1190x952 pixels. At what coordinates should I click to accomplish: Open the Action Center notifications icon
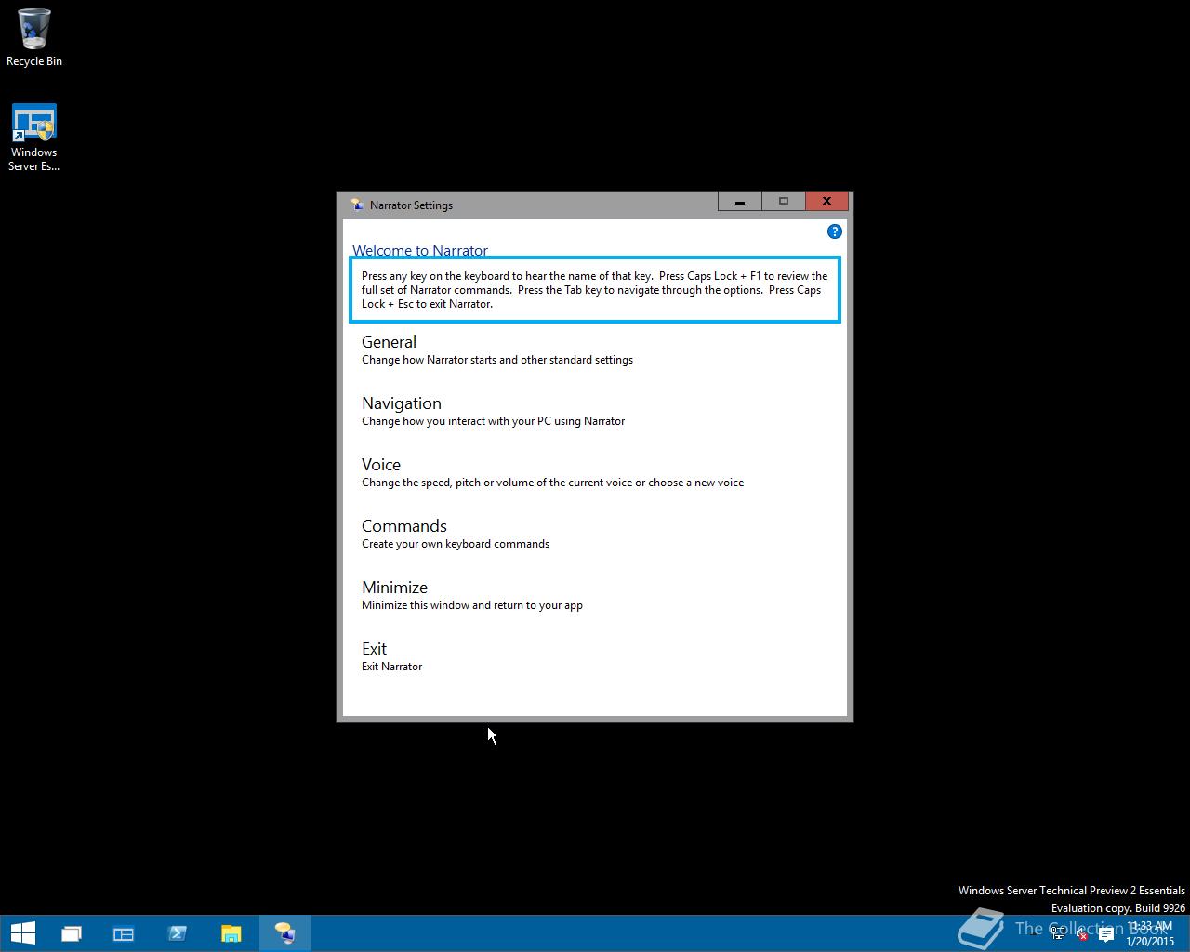click(x=1105, y=934)
